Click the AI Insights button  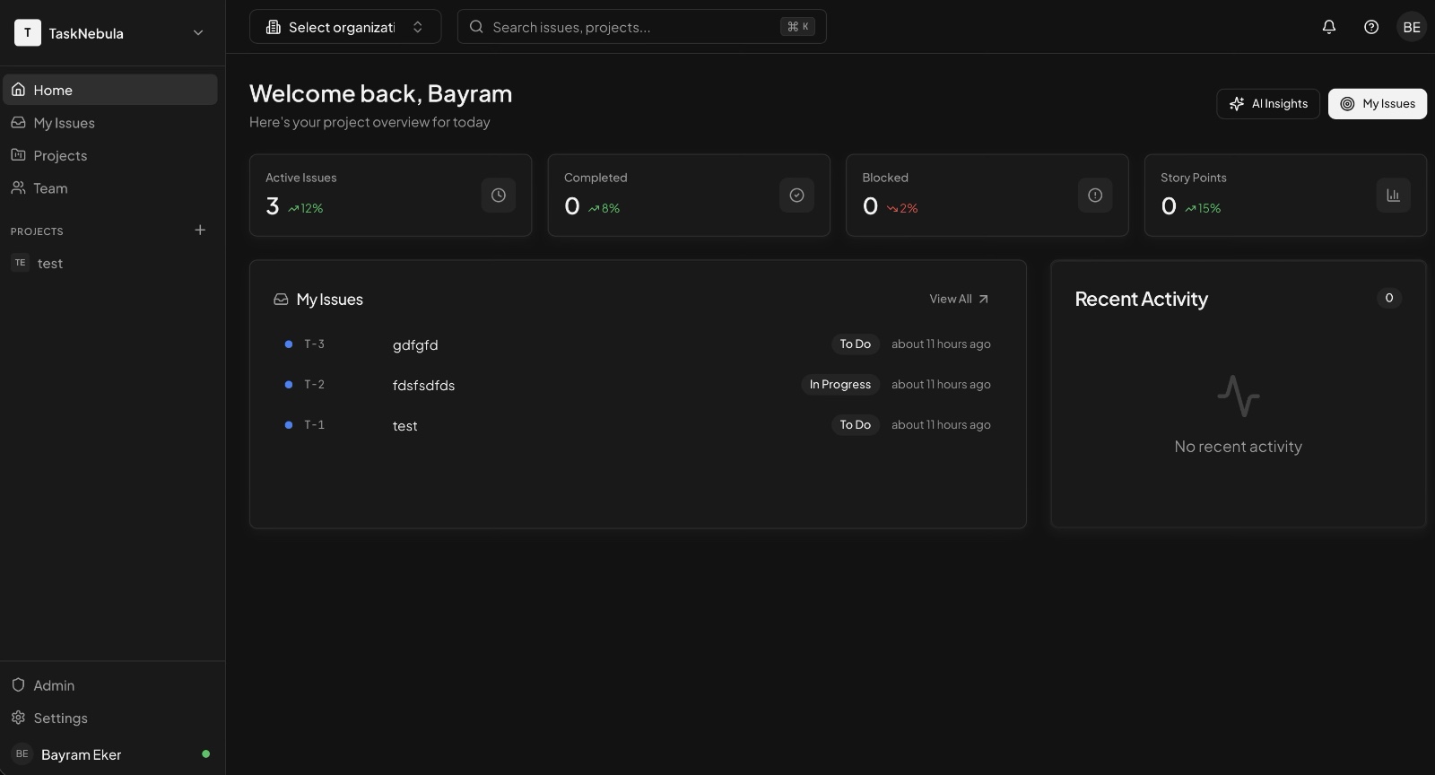click(1268, 104)
